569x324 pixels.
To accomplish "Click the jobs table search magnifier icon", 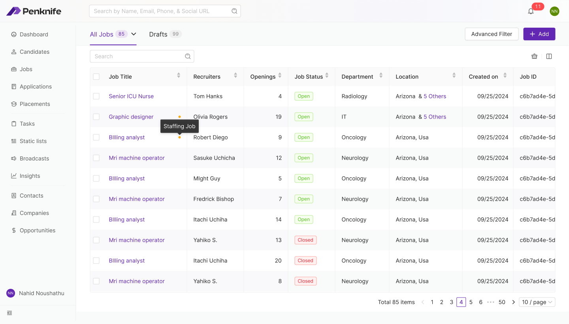I will [x=188, y=56].
